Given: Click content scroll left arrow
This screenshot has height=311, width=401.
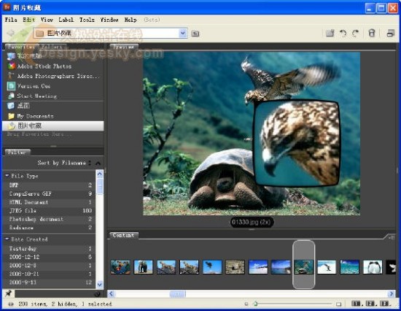Looking at the screenshot, I should click(x=111, y=293).
